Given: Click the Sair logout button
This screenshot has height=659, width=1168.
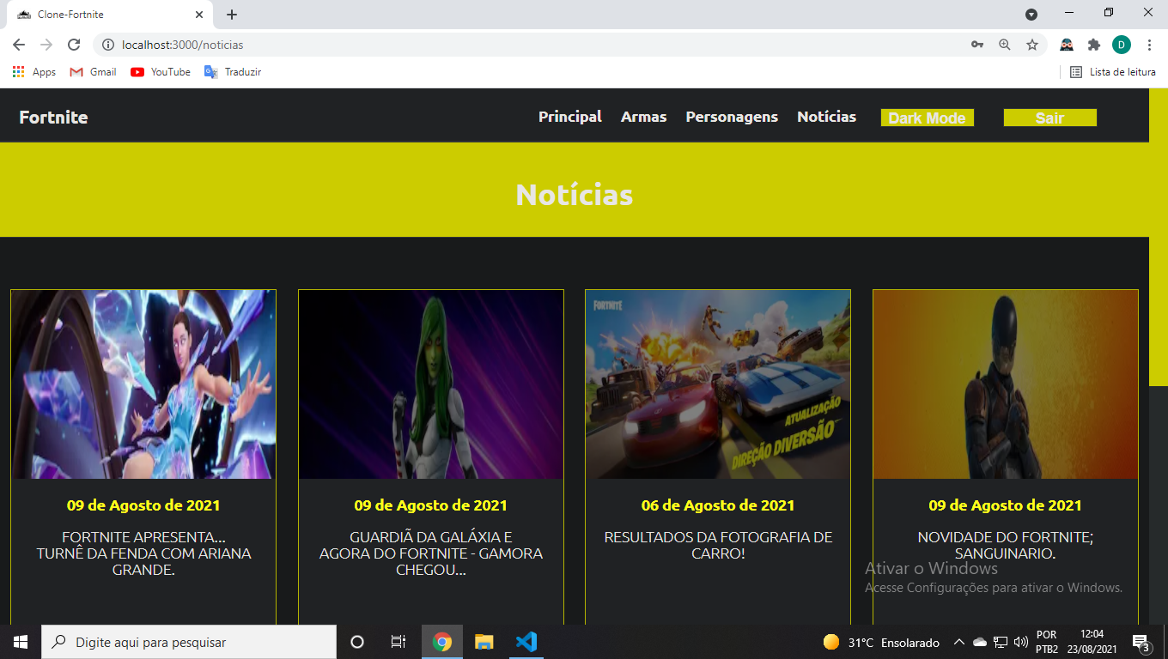Looking at the screenshot, I should point(1050,118).
